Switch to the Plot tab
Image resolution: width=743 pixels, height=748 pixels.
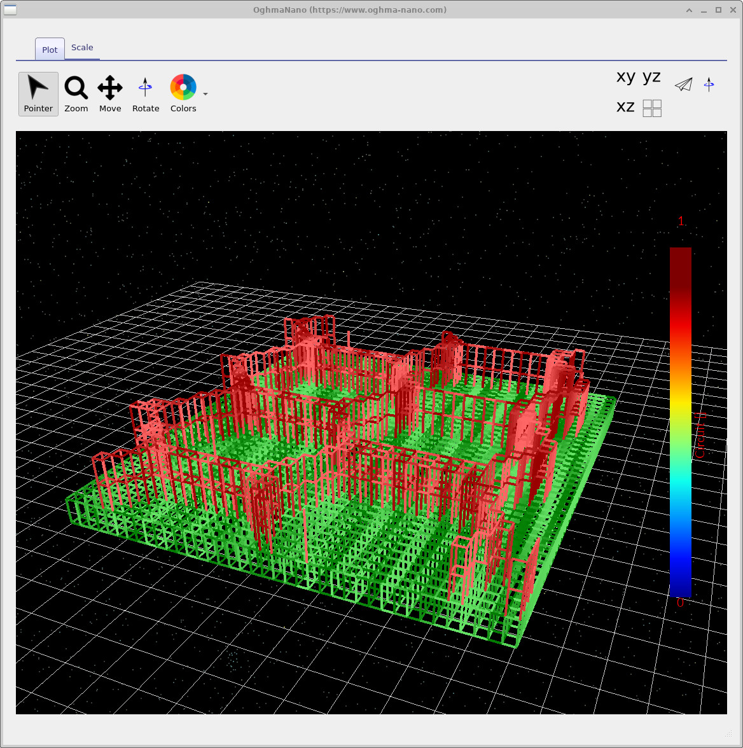tap(49, 49)
